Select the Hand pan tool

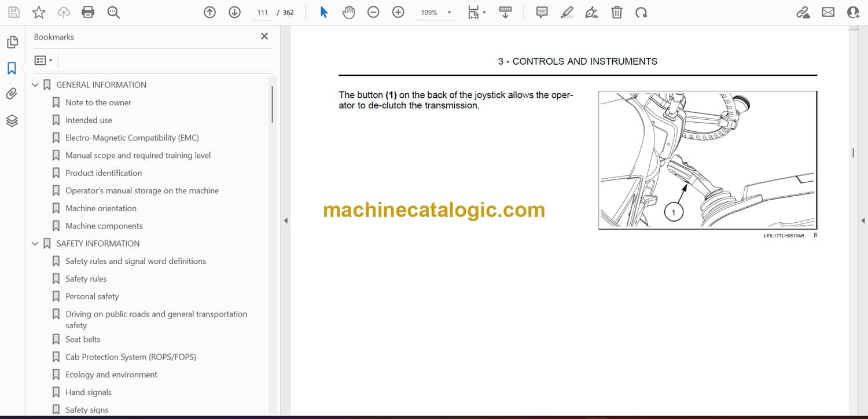point(348,12)
